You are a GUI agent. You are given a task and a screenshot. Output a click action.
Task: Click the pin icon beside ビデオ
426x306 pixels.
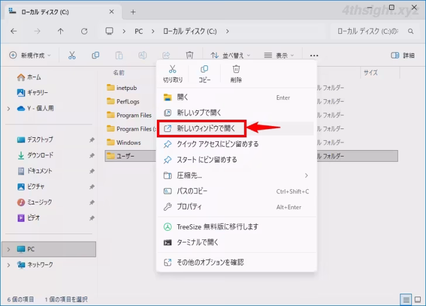tap(92, 218)
